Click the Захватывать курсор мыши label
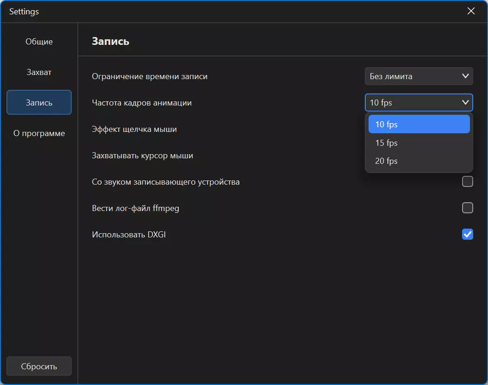The image size is (488, 385). point(142,155)
